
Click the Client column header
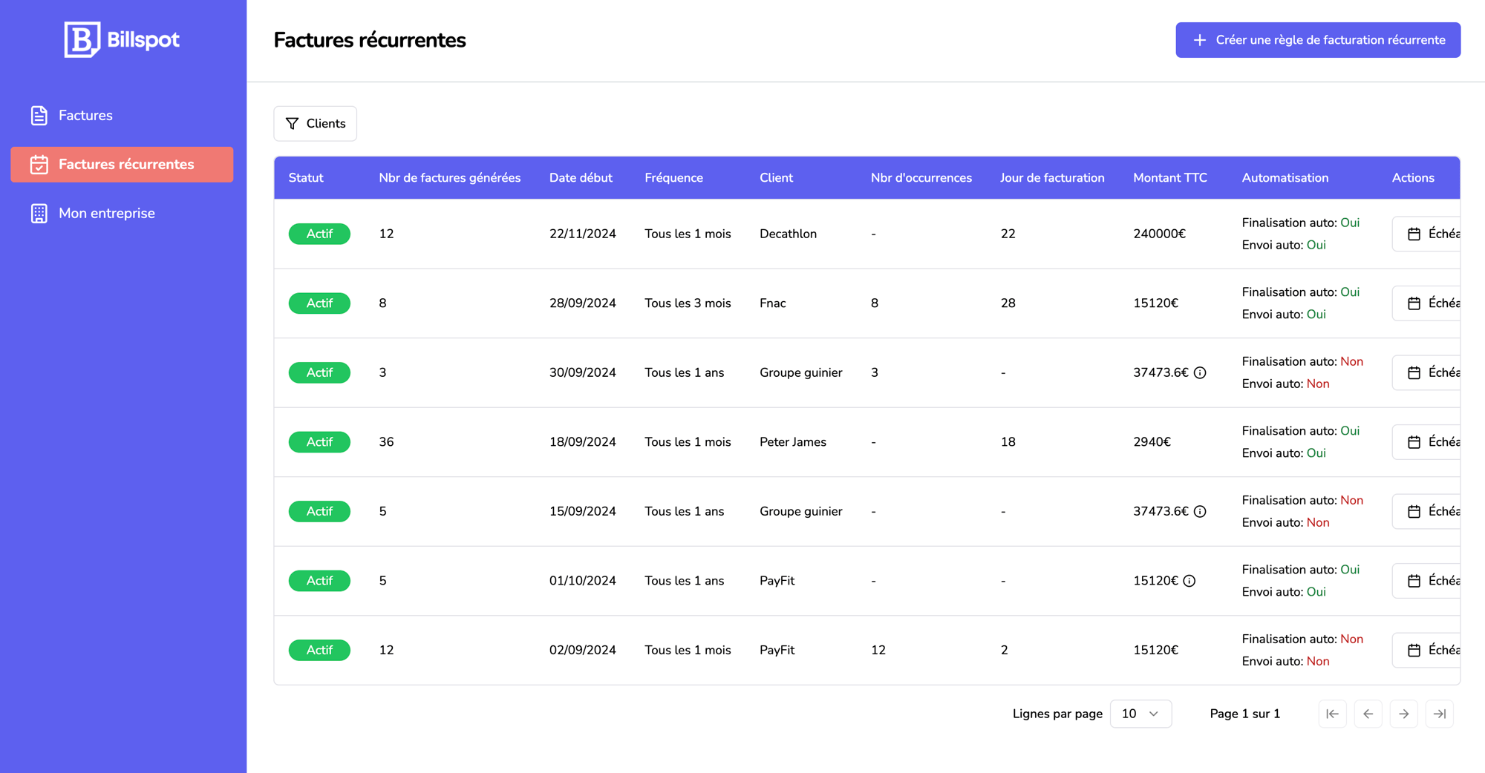(776, 178)
